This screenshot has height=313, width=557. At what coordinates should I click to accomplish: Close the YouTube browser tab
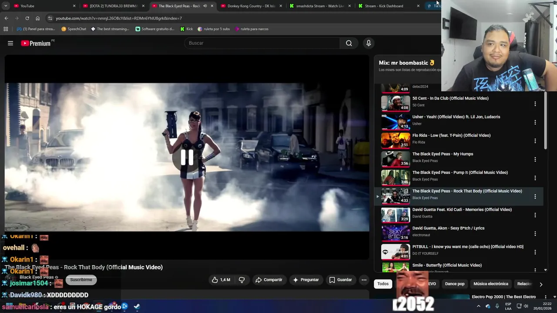[x=74, y=6]
